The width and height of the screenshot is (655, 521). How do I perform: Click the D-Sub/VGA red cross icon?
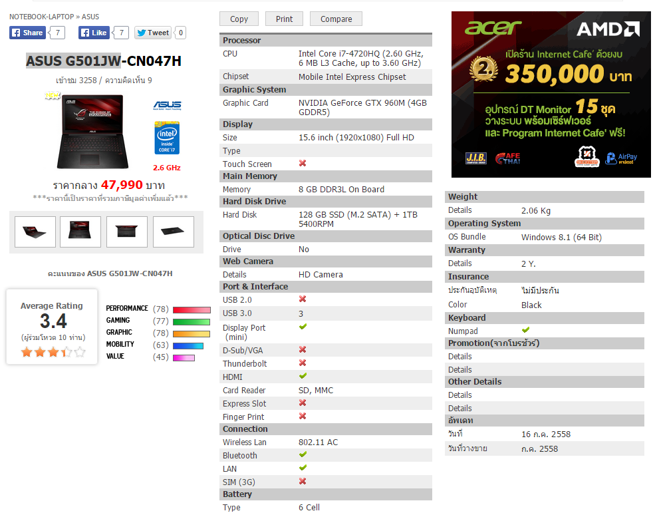(x=303, y=349)
